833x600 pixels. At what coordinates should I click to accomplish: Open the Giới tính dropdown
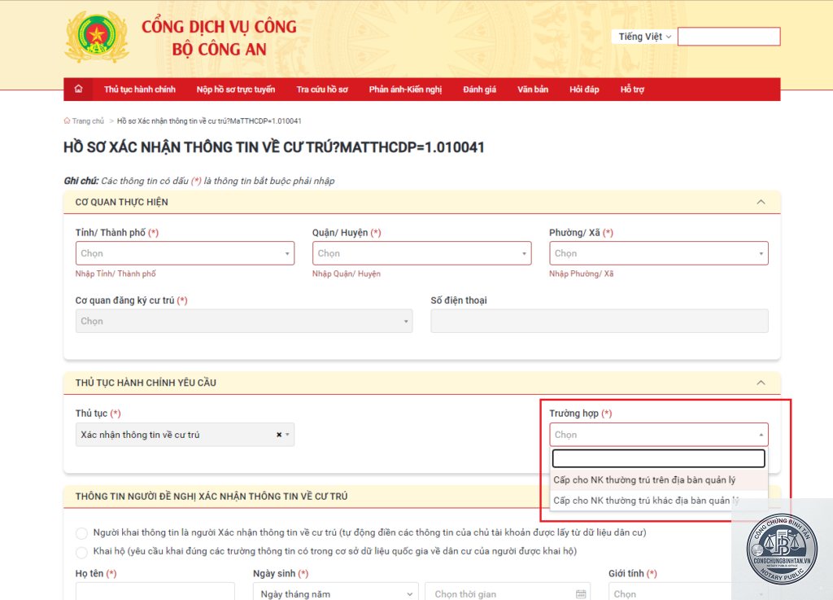click(x=688, y=593)
